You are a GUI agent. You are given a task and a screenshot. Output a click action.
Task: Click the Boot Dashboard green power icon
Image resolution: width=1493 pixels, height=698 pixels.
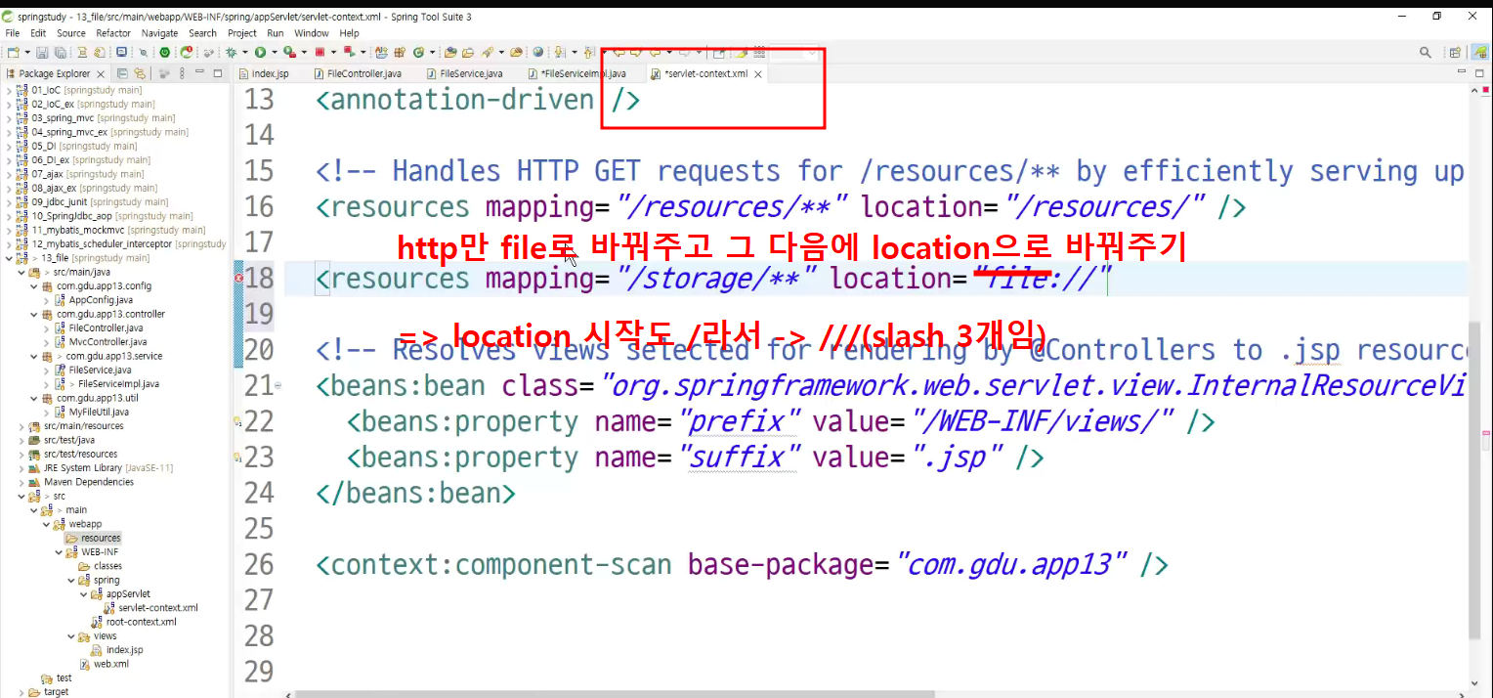(164, 52)
